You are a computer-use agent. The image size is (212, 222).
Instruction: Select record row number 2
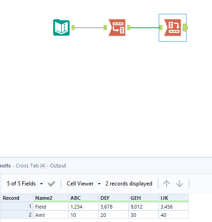tap(17, 215)
